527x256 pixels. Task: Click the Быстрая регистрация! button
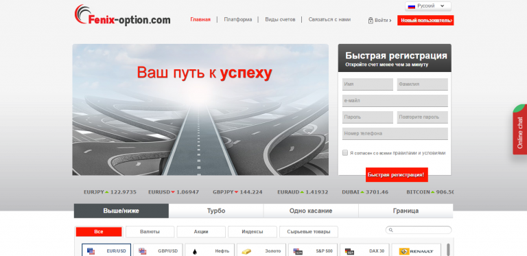click(x=397, y=175)
